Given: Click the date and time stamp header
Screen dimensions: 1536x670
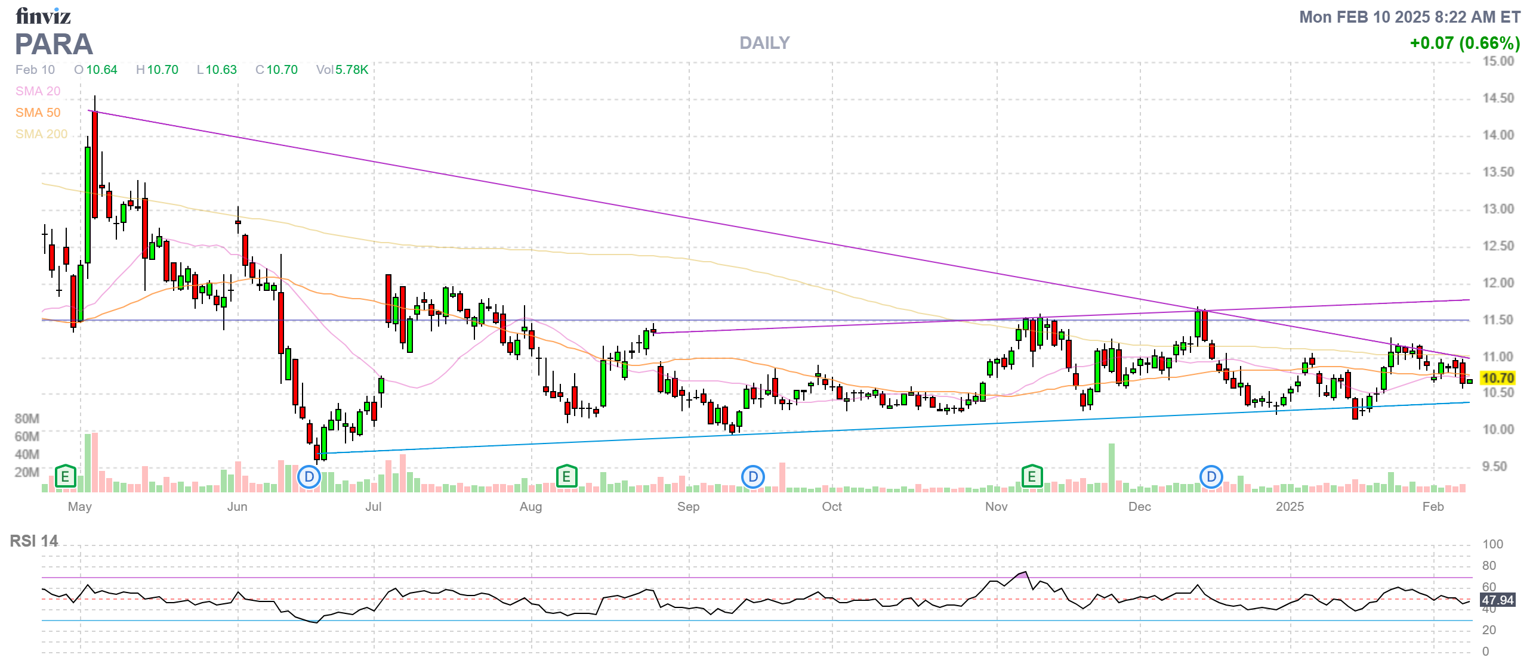Looking at the screenshot, I should coord(1409,17).
